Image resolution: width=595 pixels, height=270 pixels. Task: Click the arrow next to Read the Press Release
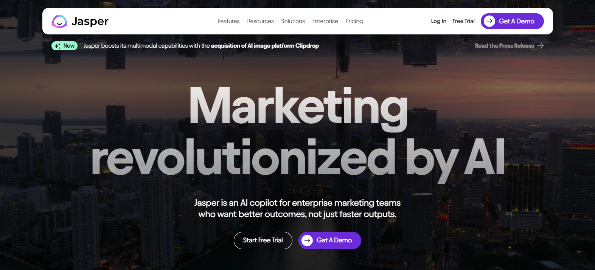click(x=541, y=46)
